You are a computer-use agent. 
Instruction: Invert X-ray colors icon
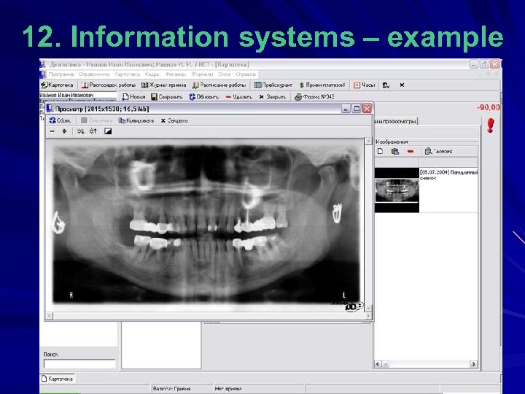pos(108,131)
